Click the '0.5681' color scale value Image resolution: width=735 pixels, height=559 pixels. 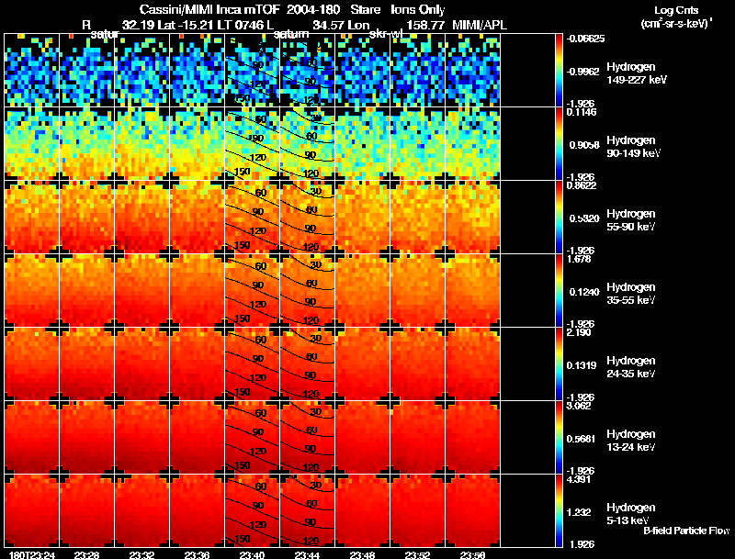[581, 439]
